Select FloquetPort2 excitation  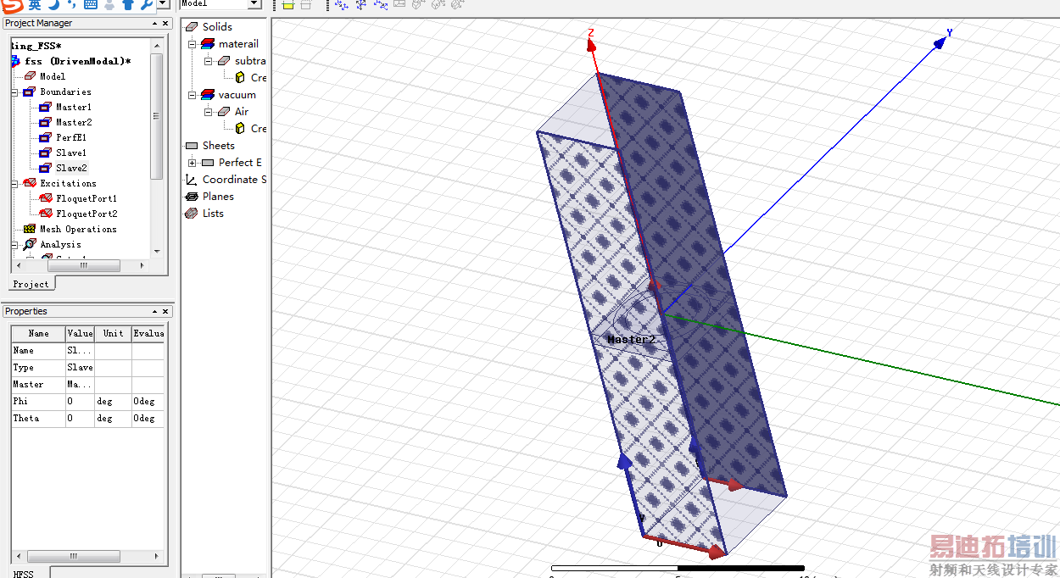pyautogui.click(x=86, y=214)
